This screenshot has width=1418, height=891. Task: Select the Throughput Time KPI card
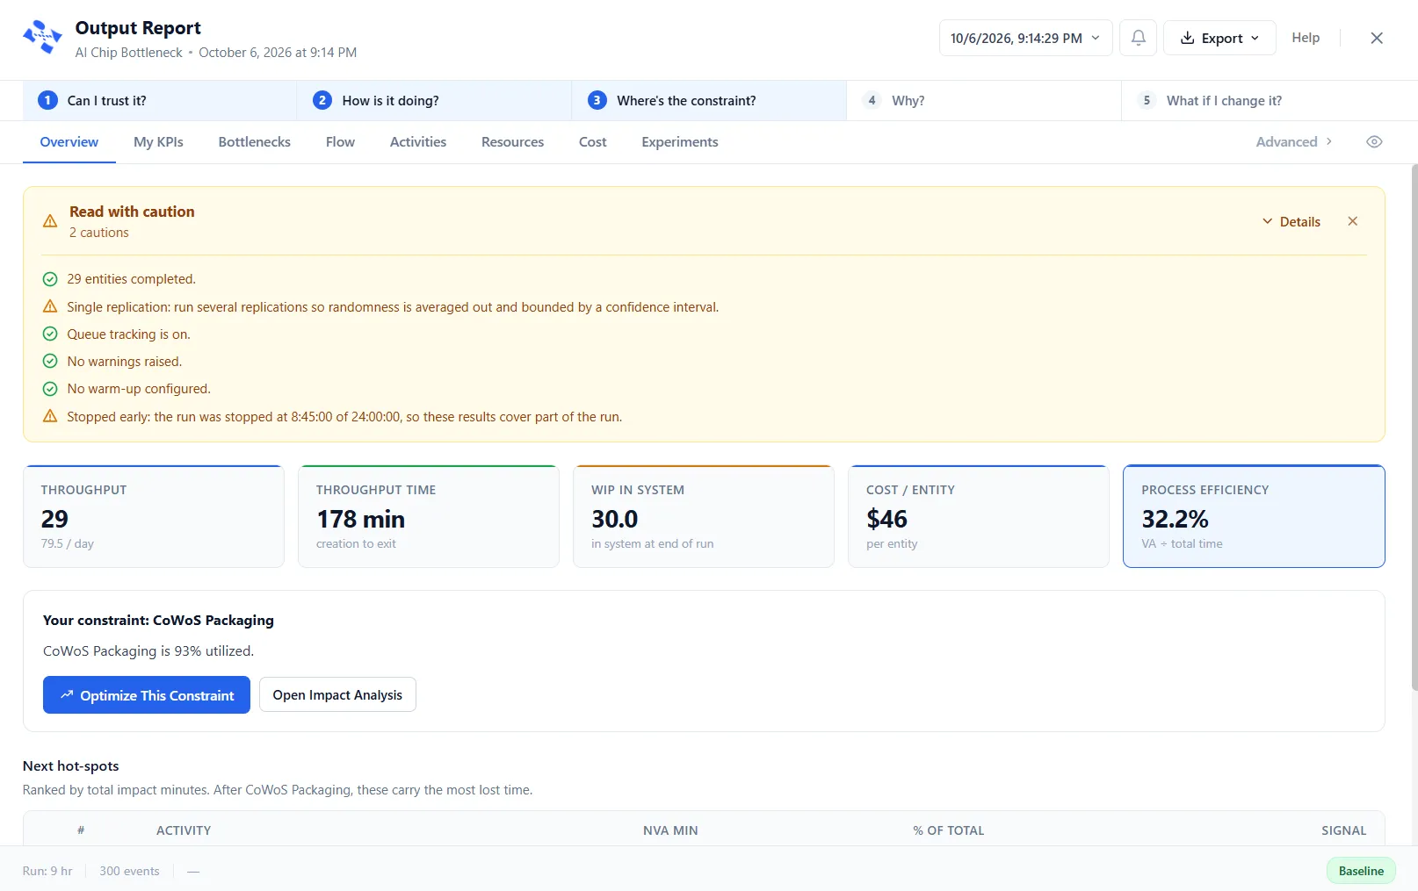pyautogui.click(x=429, y=516)
